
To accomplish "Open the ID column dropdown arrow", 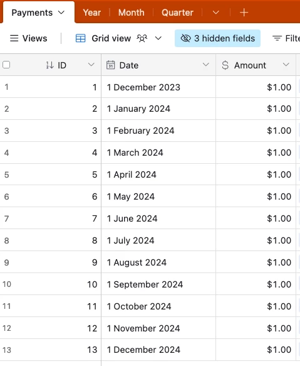I will pyautogui.click(x=91, y=65).
